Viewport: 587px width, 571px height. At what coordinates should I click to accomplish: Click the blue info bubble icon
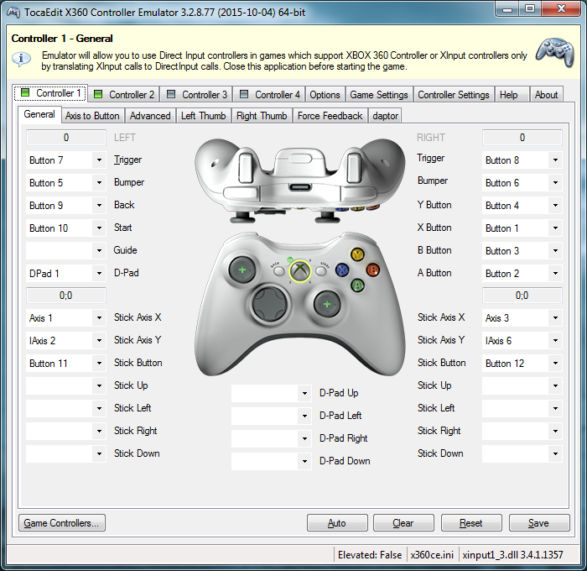pyautogui.click(x=21, y=59)
